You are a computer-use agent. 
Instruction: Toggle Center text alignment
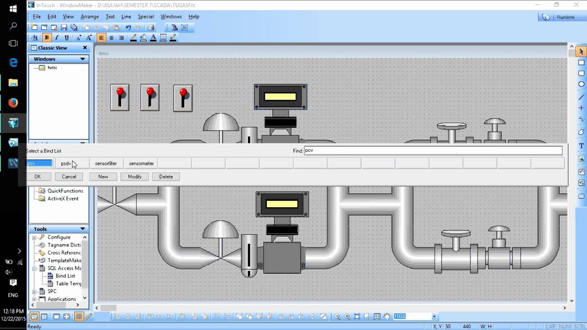click(x=111, y=38)
